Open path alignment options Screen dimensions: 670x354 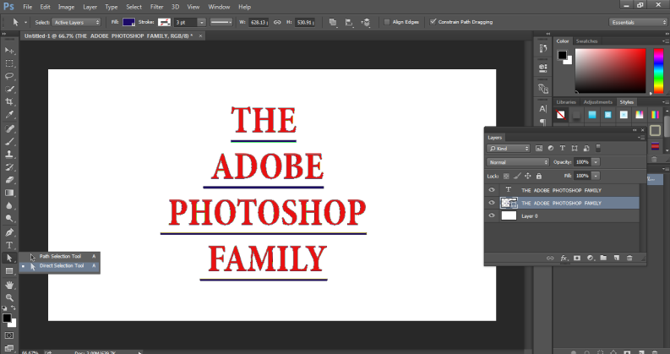tap(349, 22)
